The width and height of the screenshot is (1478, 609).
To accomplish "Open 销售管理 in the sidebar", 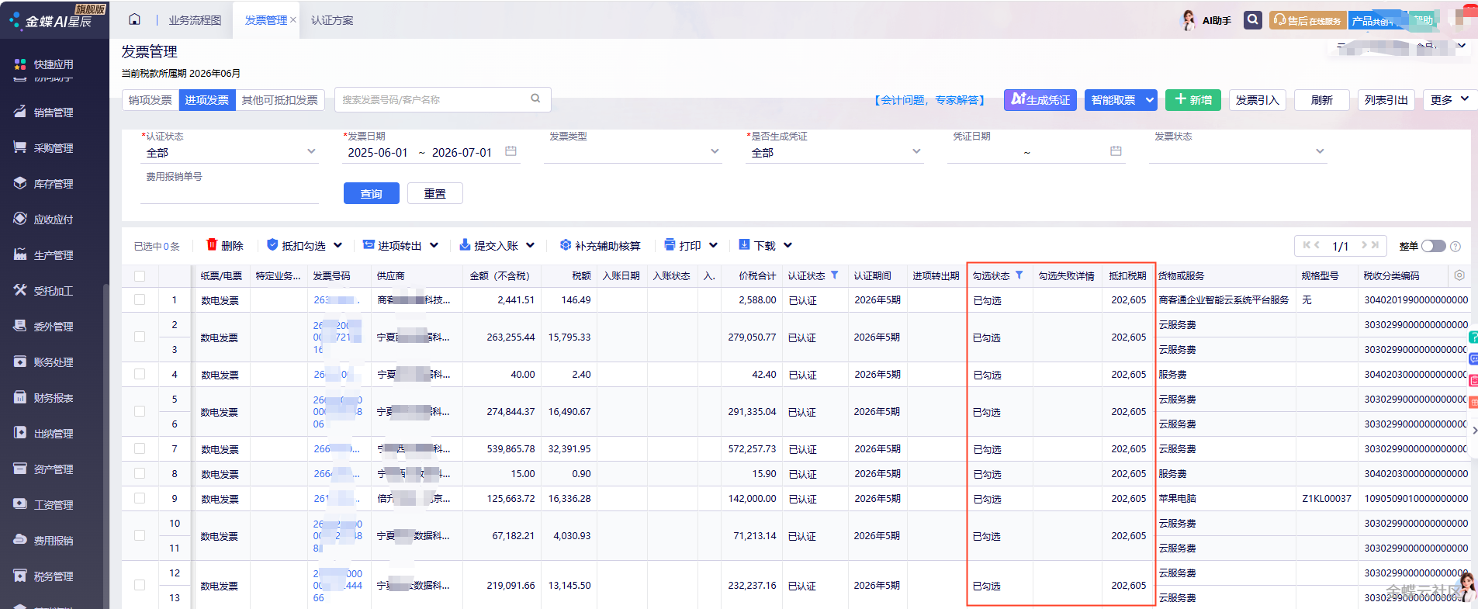I will point(53,112).
